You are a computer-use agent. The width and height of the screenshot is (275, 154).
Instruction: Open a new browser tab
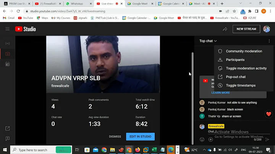222,3
